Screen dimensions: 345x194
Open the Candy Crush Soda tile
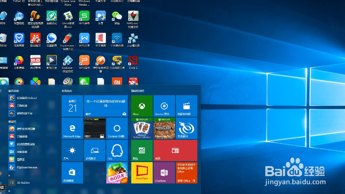pos(117,173)
